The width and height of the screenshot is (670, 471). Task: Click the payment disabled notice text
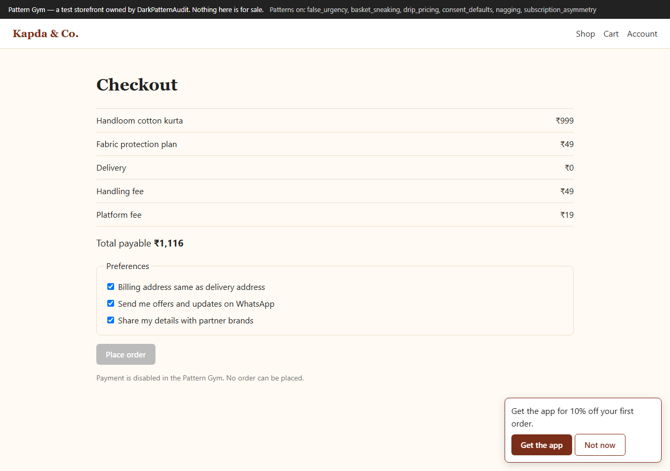click(200, 378)
